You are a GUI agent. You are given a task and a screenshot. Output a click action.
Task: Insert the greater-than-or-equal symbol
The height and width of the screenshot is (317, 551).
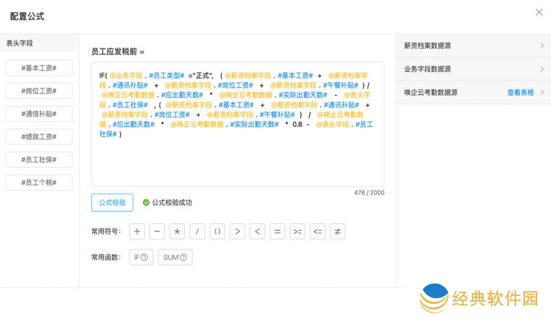(x=297, y=231)
